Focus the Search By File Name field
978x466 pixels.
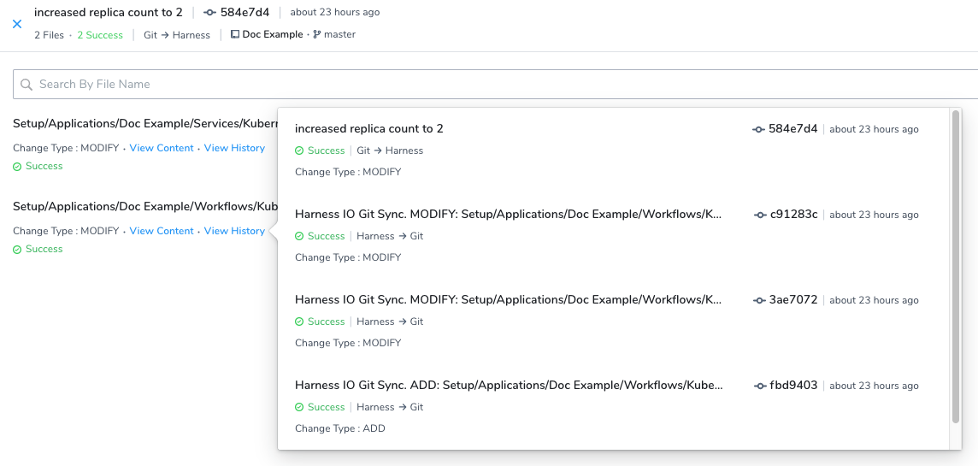(x=495, y=84)
